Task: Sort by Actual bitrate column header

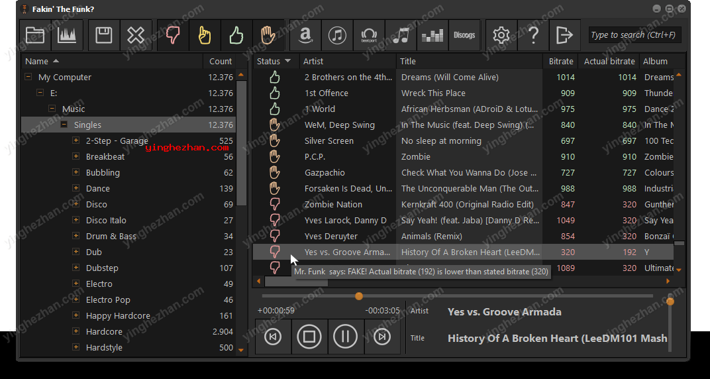Action: pos(609,61)
